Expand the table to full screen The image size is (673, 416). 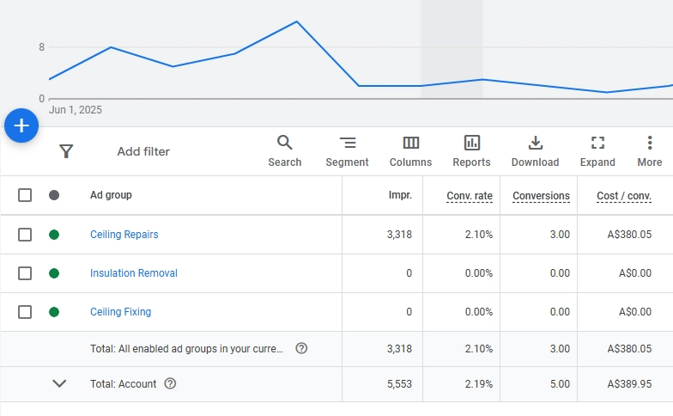[x=597, y=150]
